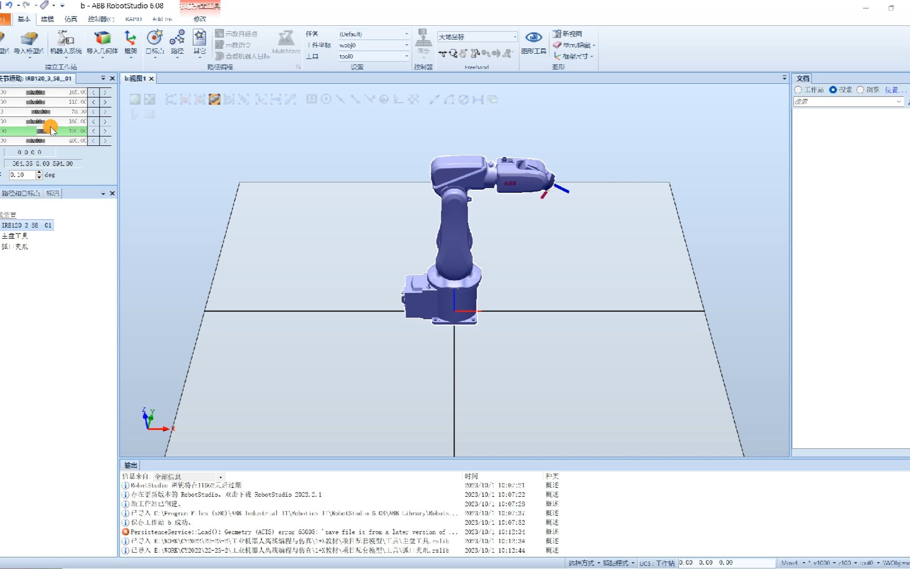The height and width of the screenshot is (569, 910).
Task: Click the Frame (框架) axis icon
Action: (x=130, y=38)
